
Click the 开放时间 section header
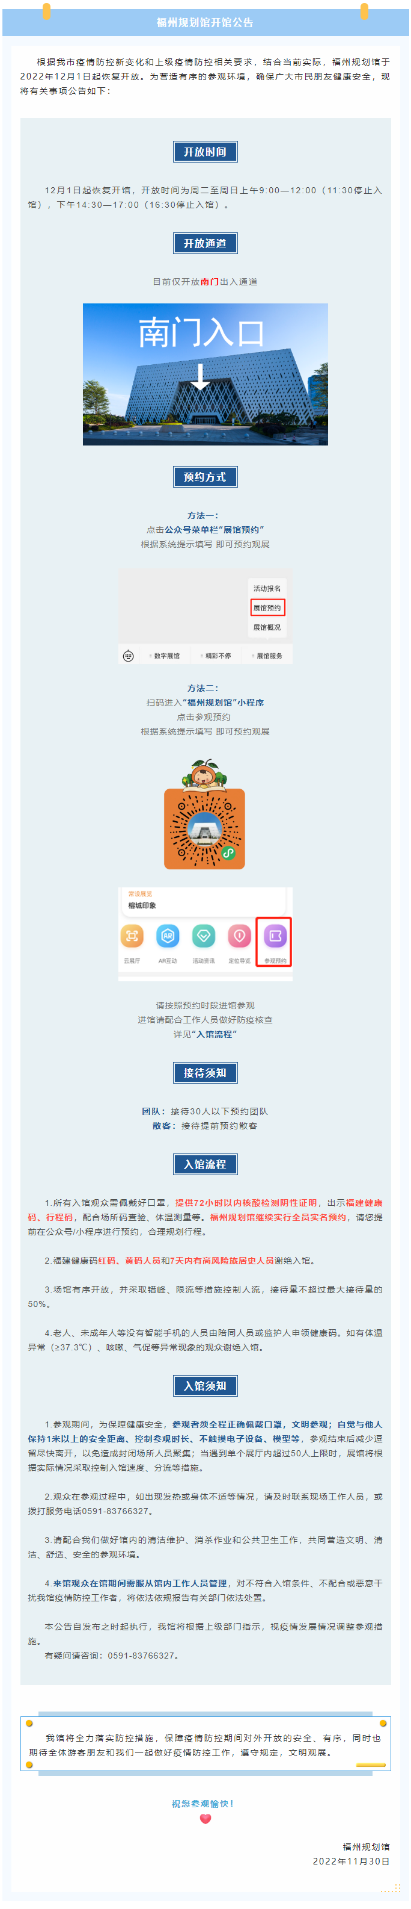coord(205,152)
